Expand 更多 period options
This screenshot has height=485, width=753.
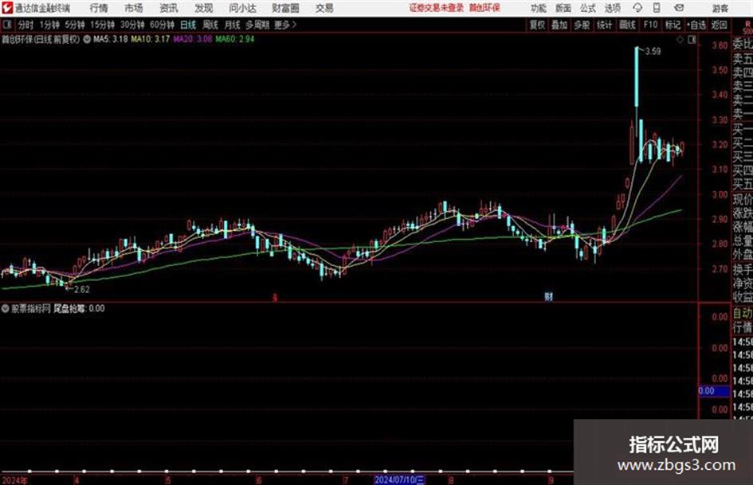pyautogui.click(x=285, y=25)
